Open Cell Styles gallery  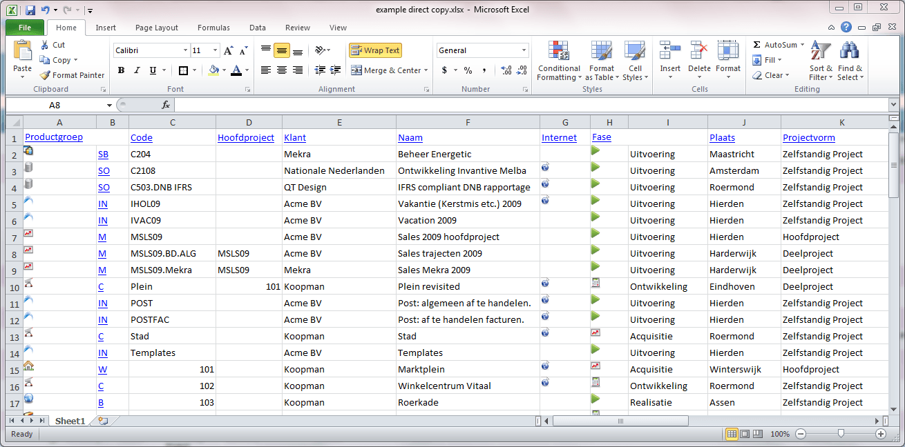point(635,61)
